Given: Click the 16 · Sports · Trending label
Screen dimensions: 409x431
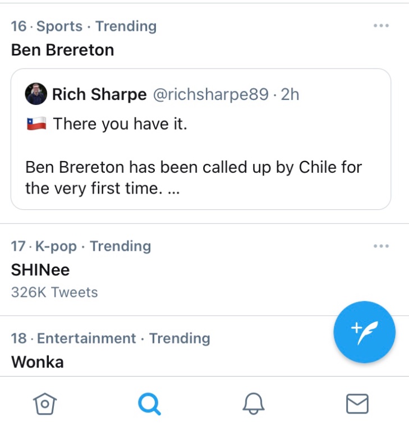Looking at the screenshot, I should 84,26.
